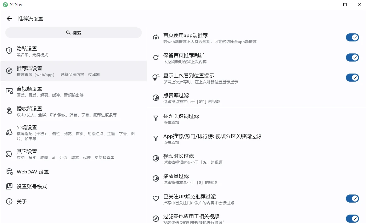Disable 首页使用app端推荐
This screenshot has height=224, width=367.
click(352, 37)
